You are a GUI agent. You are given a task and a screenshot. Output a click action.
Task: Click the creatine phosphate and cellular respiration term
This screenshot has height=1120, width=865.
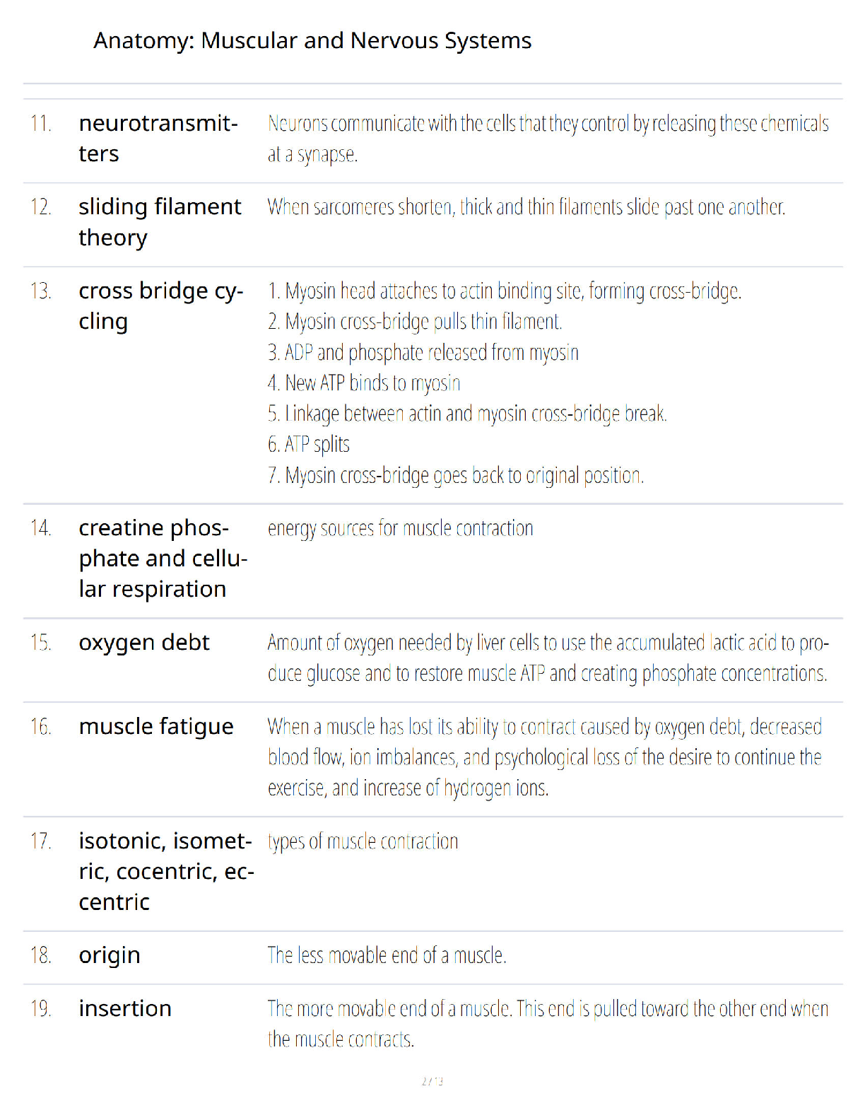pos(163,559)
